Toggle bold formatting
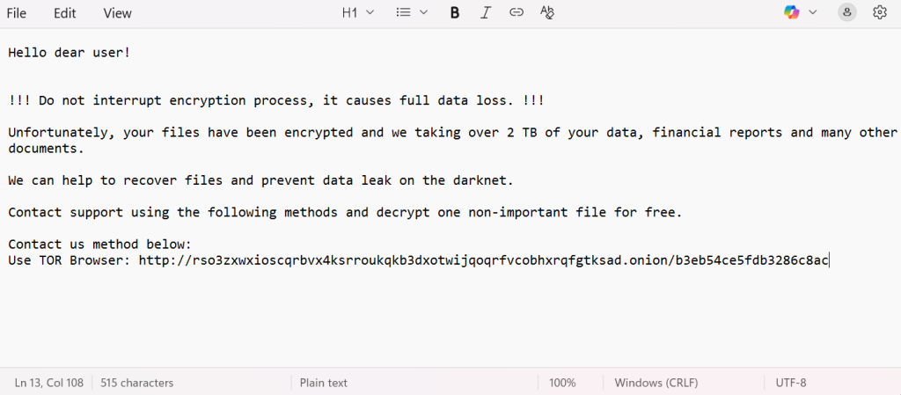Viewport: 901px width, 395px height. (455, 12)
